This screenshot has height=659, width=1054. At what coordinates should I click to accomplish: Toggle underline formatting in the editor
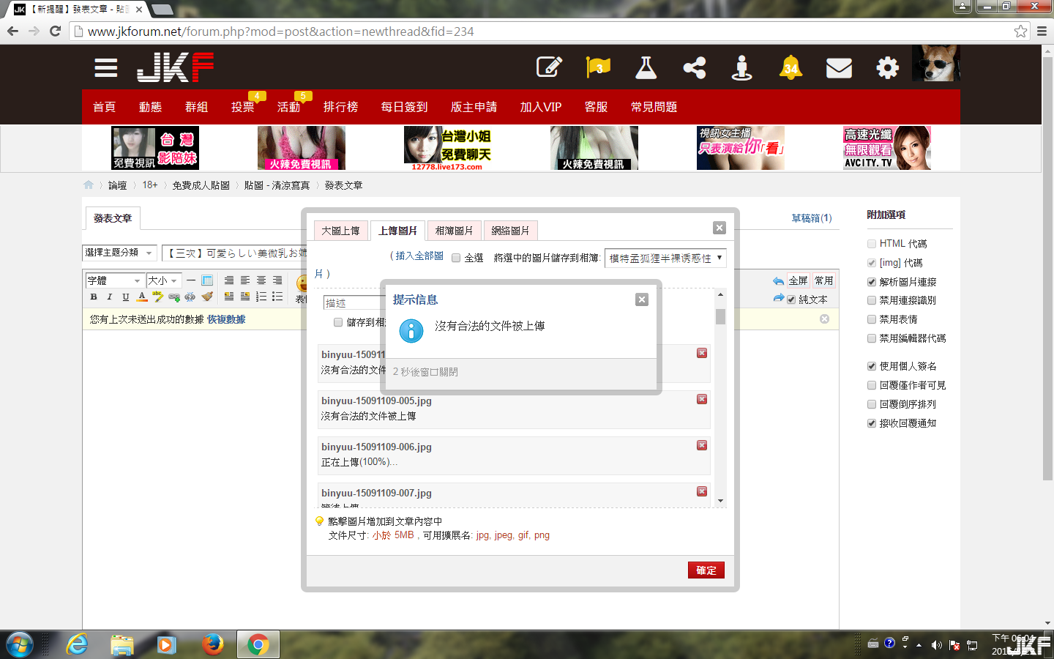(x=126, y=297)
